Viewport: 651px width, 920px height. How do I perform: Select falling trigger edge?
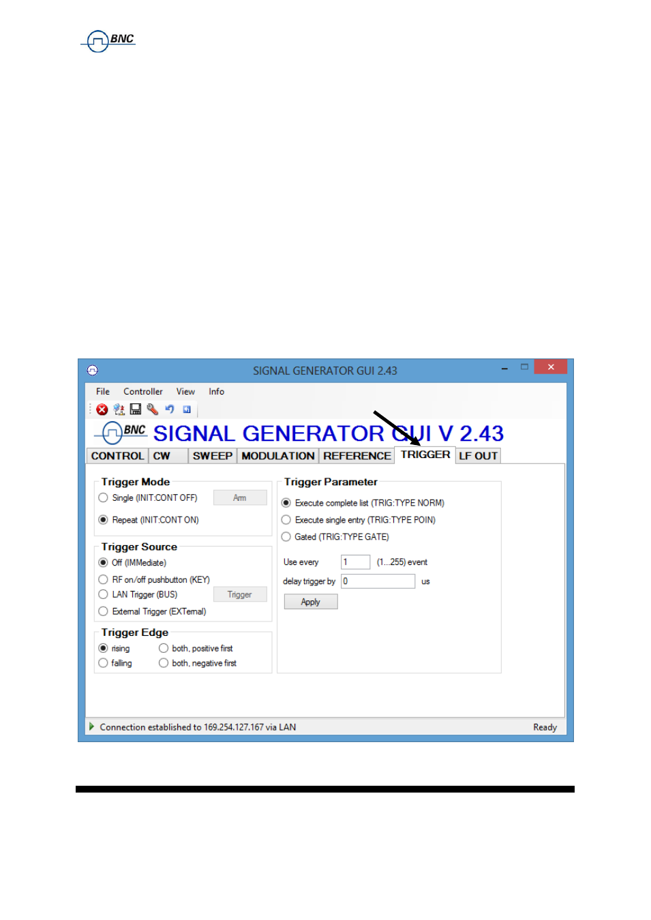(115, 663)
